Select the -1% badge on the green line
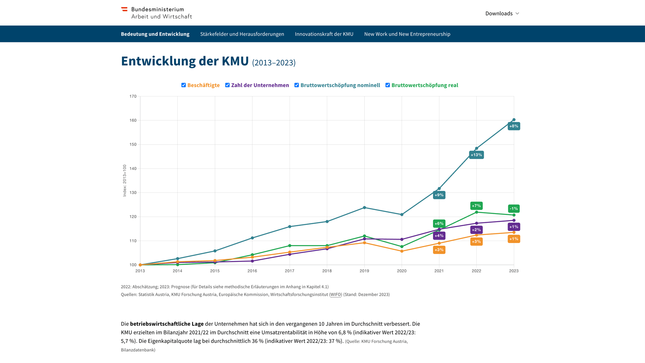The height and width of the screenshot is (363, 645). pyautogui.click(x=514, y=208)
